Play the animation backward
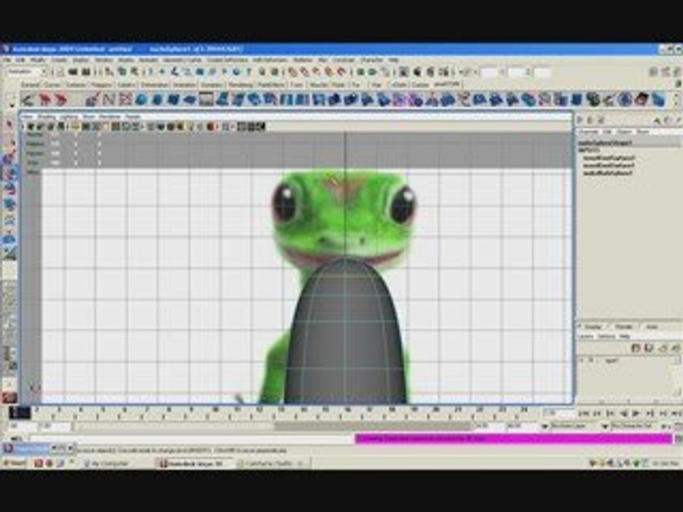Image resolution: width=683 pixels, height=512 pixels. 624,413
